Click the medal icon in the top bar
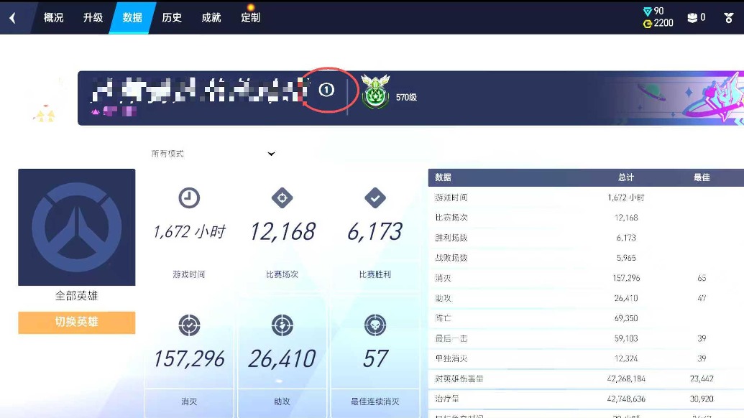This screenshot has height=418, width=744. click(730, 16)
